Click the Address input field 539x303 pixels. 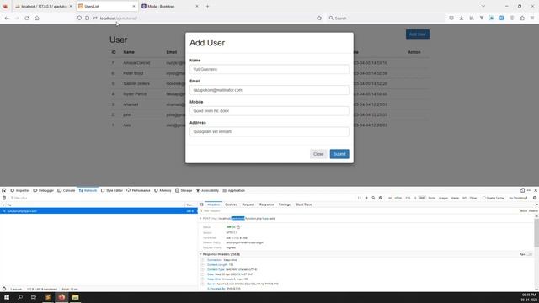(269, 131)
